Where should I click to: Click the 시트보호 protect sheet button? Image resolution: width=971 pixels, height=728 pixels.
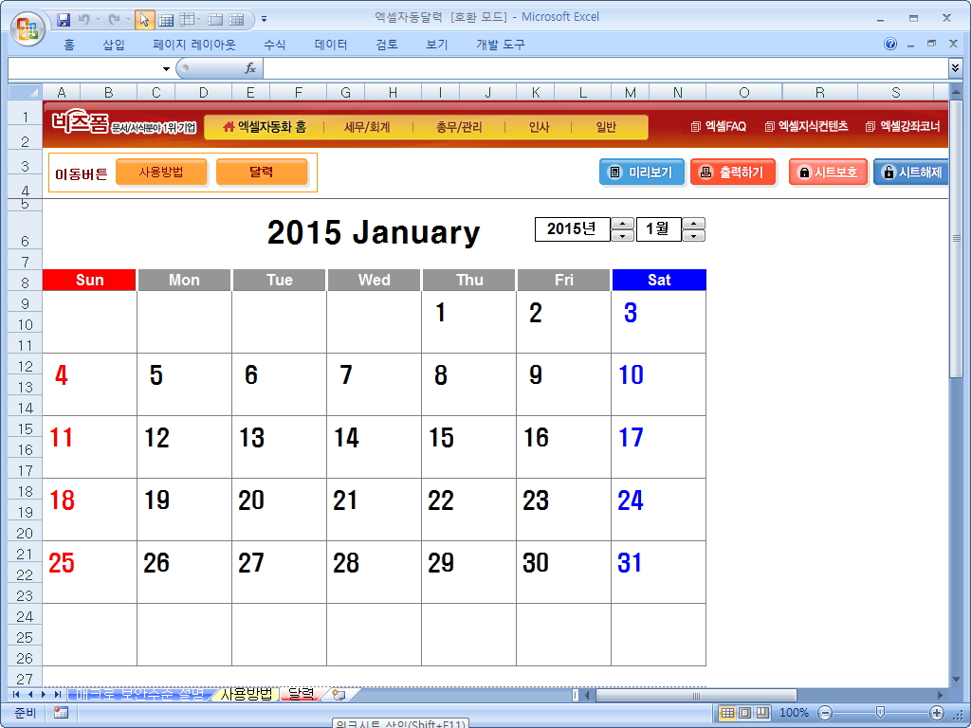pos(828,173)
